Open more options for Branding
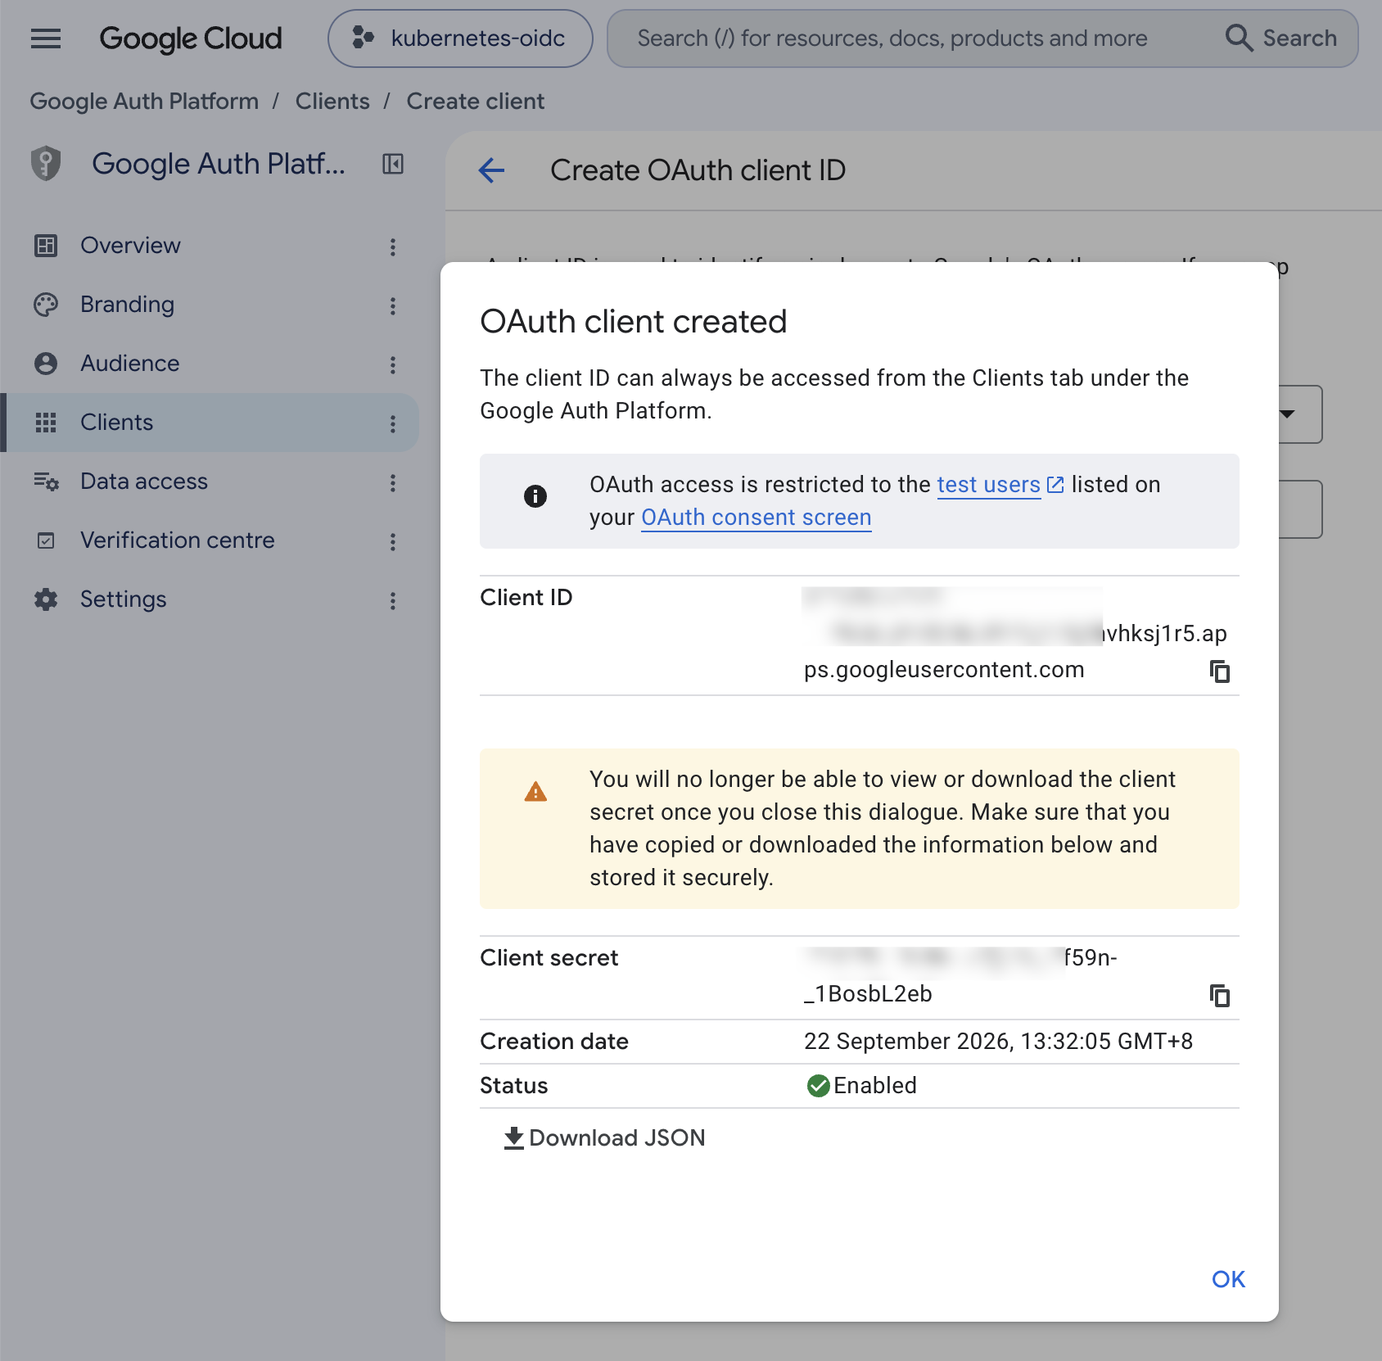 (x=393, y=306)
